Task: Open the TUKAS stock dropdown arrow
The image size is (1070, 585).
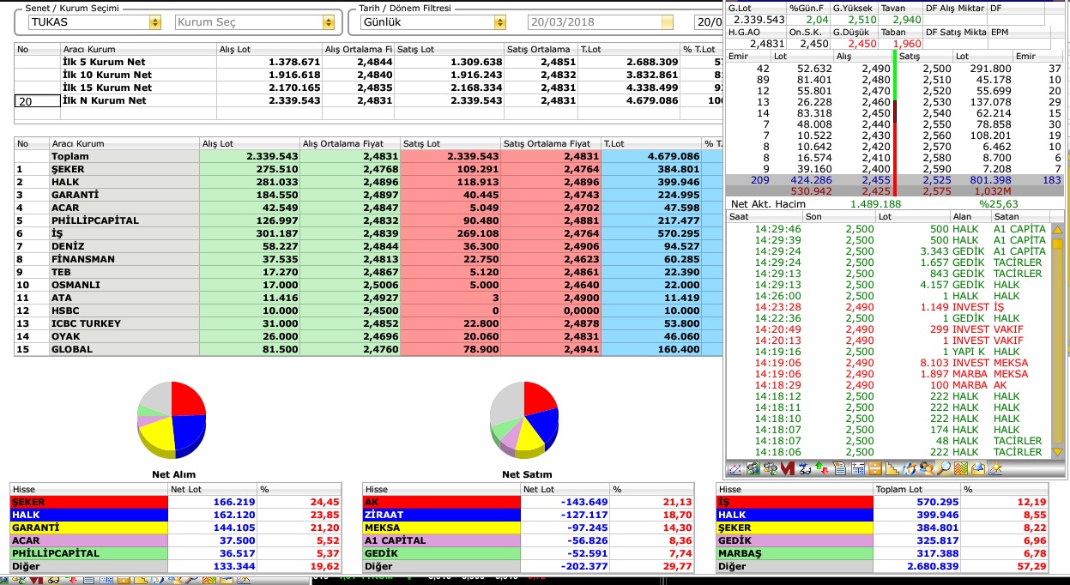Action: tap(154, 22)
